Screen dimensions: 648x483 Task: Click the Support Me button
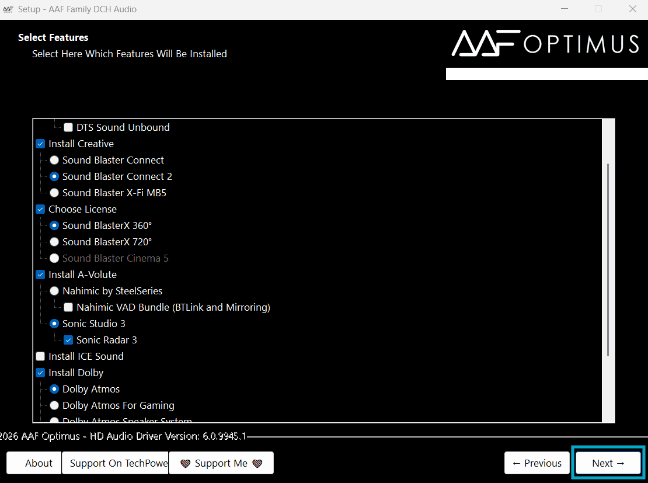(221, 463)
